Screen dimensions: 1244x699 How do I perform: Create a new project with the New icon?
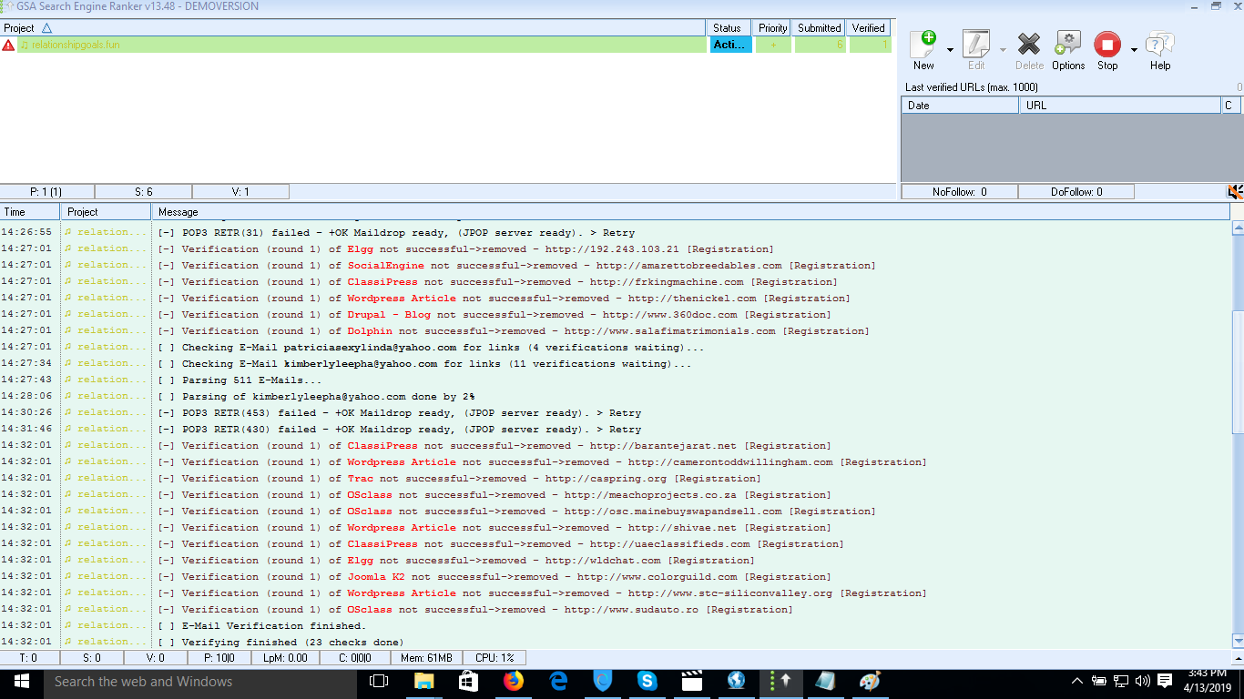click(923, 49)
